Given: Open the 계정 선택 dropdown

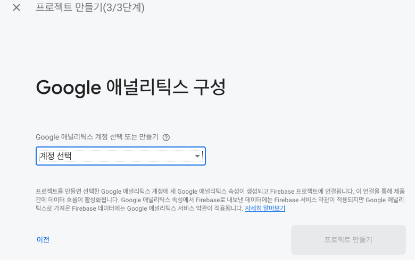Looking at the screenshot, I should (x=120, y=156).
